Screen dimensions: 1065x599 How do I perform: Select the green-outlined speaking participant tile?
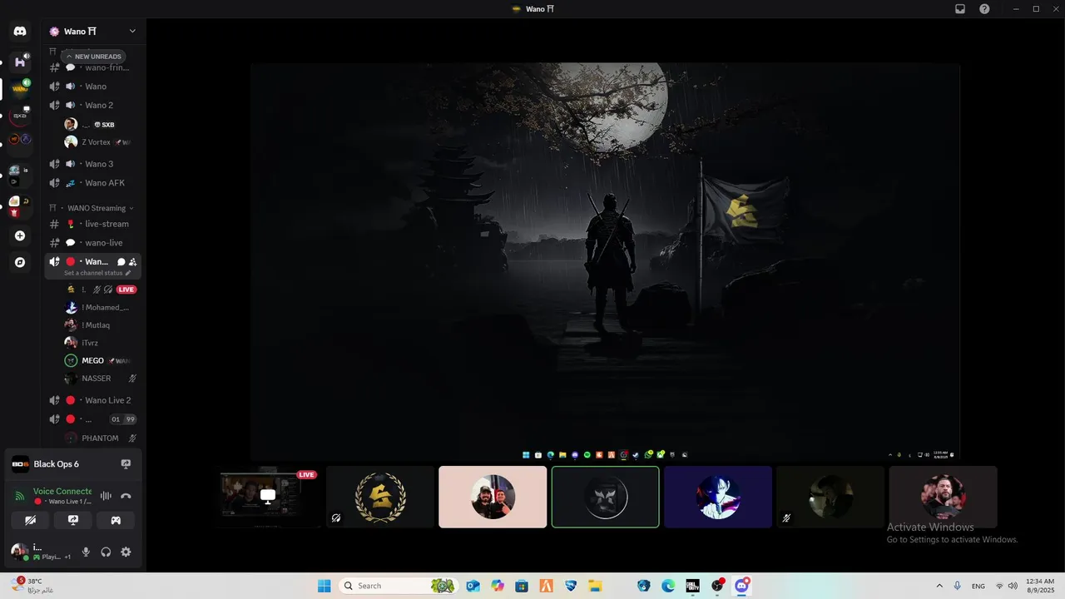pos(605,497)
